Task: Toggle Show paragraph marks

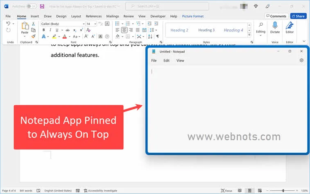Action: [158, 36]
